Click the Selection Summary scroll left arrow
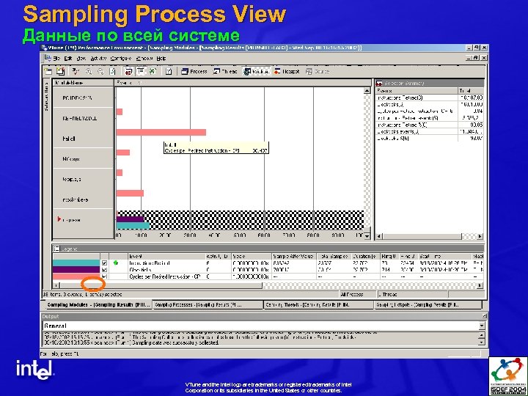Viewport: 528px width, 396px height. click(x=379, y=236)
